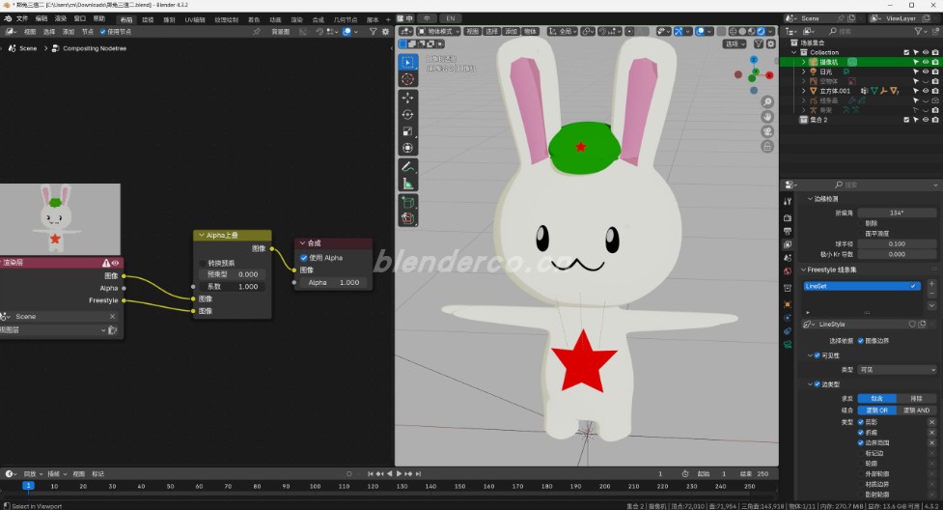This screenshot has width=943, height=510.
Task: Open the Object Data camera properties tab
Action: 788,345
